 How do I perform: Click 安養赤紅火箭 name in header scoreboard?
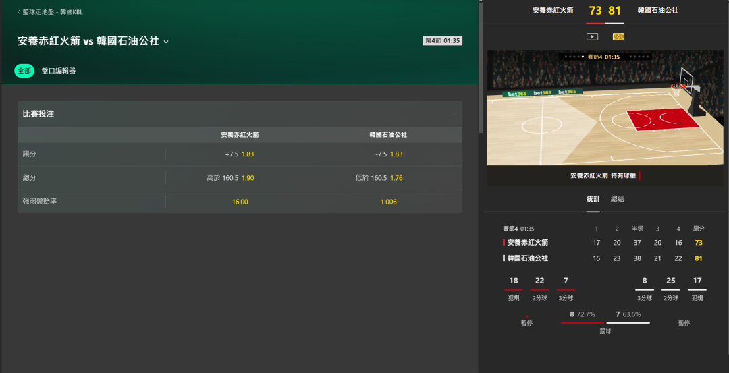pyautogui.click(x=553, y=10)
